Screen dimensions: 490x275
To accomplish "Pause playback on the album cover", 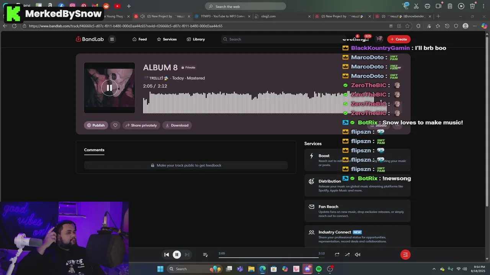I will 109,88.
